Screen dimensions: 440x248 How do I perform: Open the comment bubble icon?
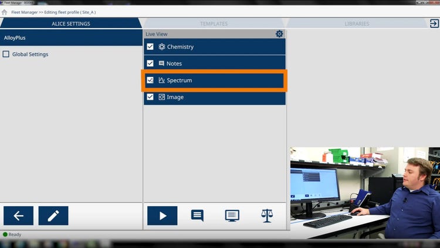pyautogui.click(x=197, y=216)
